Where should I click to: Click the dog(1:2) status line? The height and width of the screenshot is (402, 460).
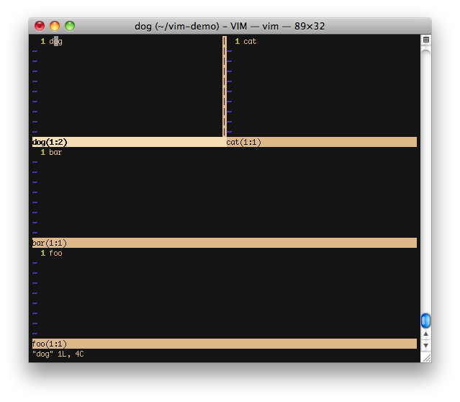coord(129,142)
